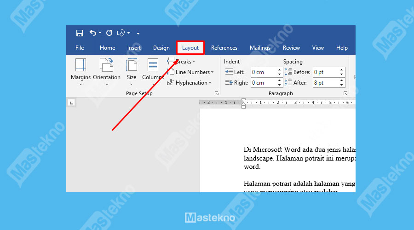Open the paper Size menu
Viewport: 414px width, 230px height.
pos(132,72)
